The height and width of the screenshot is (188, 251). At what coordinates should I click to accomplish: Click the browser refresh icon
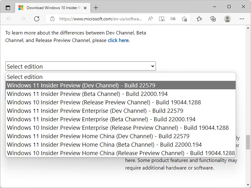[x=37, y=19]
